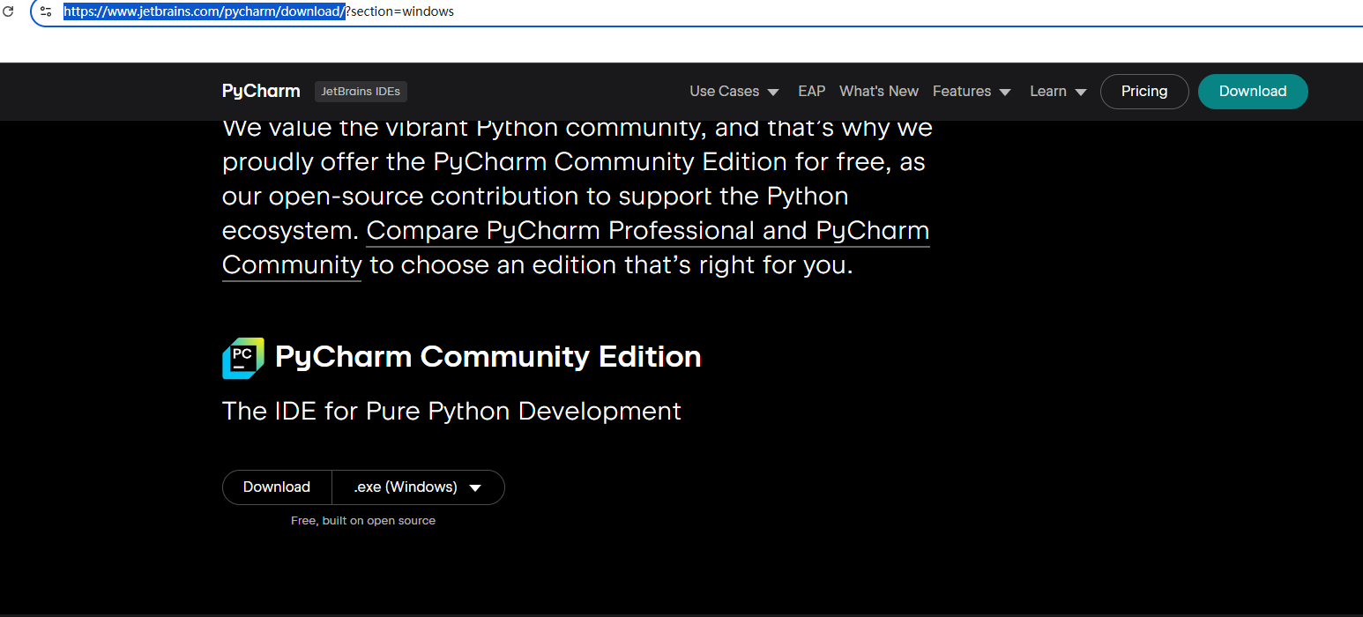Open the EAP page

coord(811,91)
